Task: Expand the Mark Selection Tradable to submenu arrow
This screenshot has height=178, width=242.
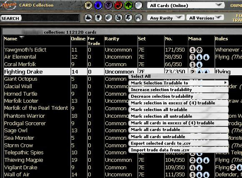Action: tap(225, 83)
